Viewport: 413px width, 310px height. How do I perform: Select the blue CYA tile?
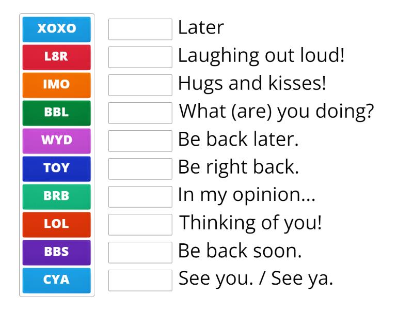(56, 280)
